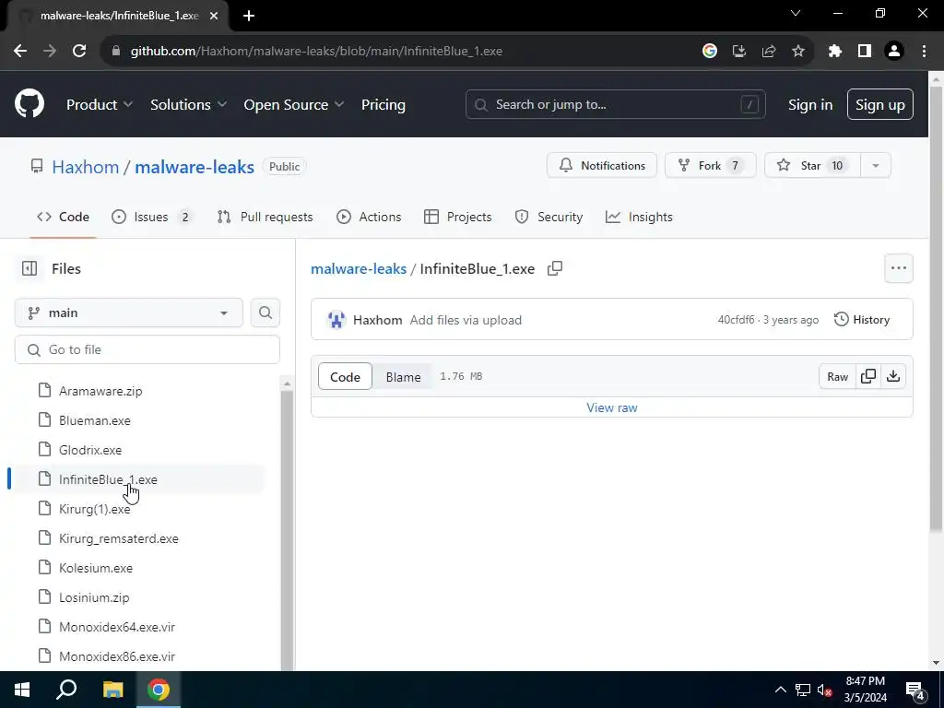
Task: Open Chrome three-dot menu
Action: coord(924,52)
